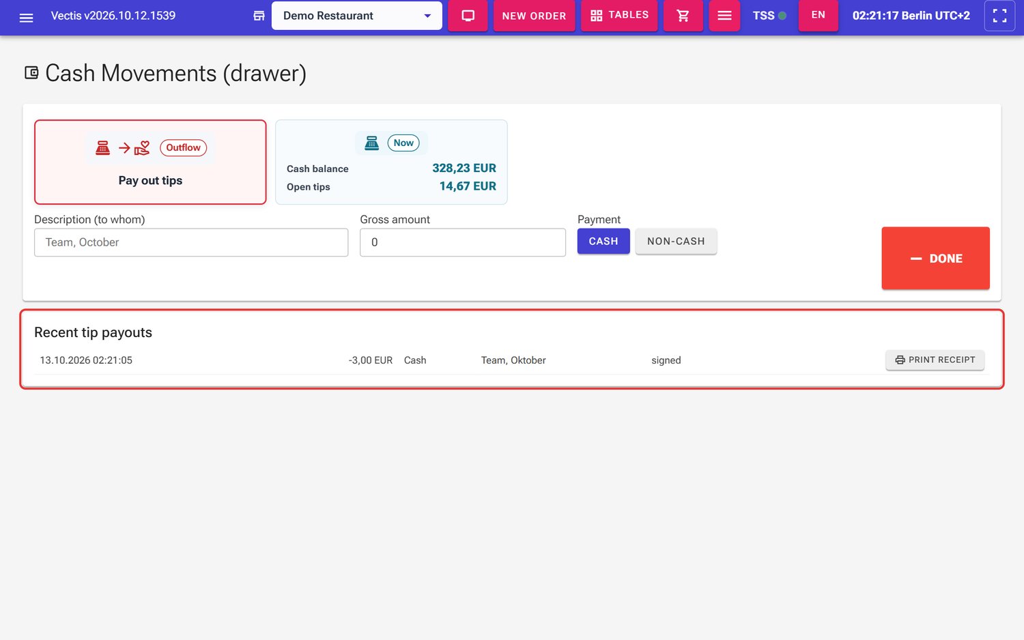Focus the Gross amount field
The height and width of the screenshot is (640, 1024).
pos(463,243)
